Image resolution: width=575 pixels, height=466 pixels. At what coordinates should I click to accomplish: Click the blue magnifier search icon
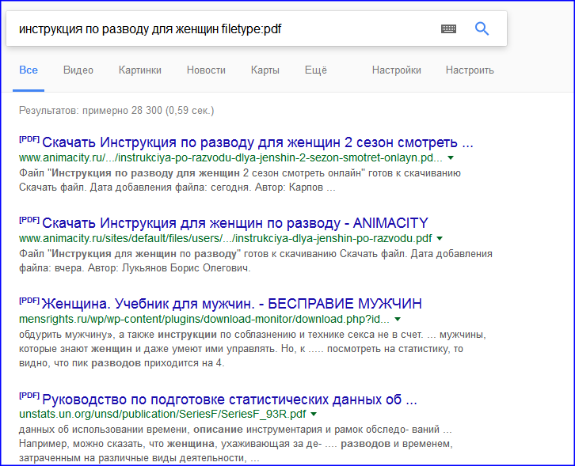pos(482,29)
